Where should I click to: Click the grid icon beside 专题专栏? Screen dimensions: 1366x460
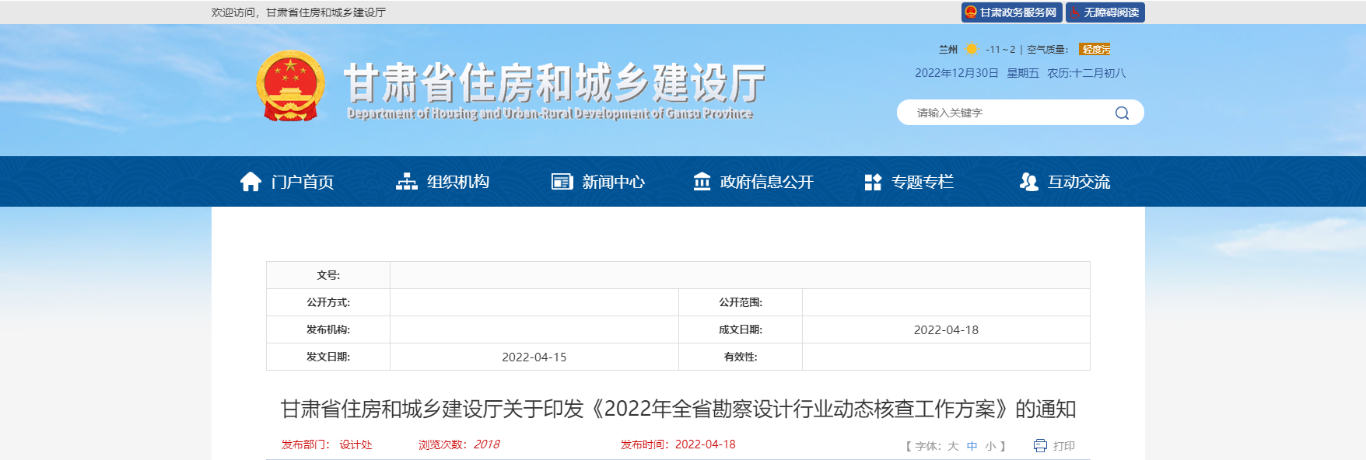[873, 182]
